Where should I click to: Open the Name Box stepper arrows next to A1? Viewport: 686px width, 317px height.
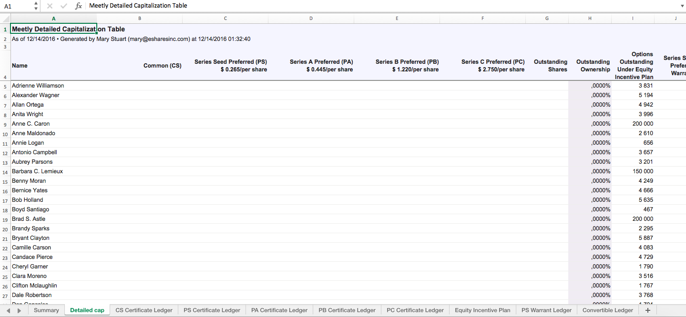[36, 6]
